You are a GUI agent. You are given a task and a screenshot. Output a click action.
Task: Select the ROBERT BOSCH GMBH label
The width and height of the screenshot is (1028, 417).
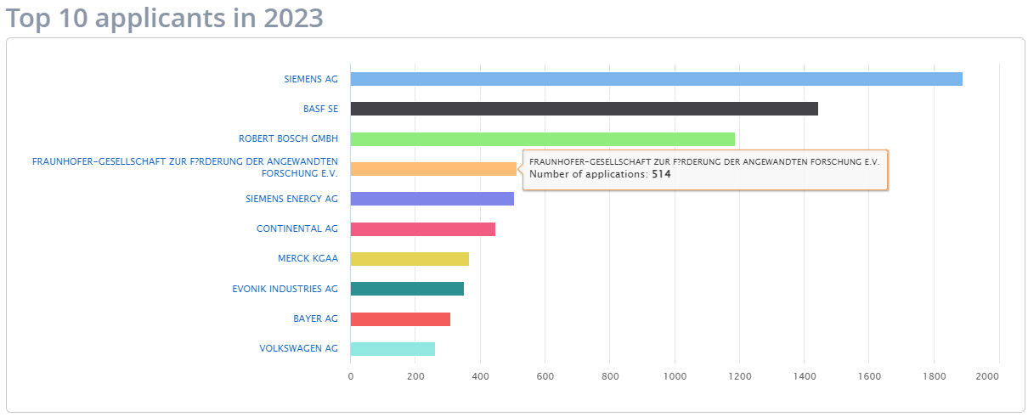pyautogui.click(x=288, y=138)
